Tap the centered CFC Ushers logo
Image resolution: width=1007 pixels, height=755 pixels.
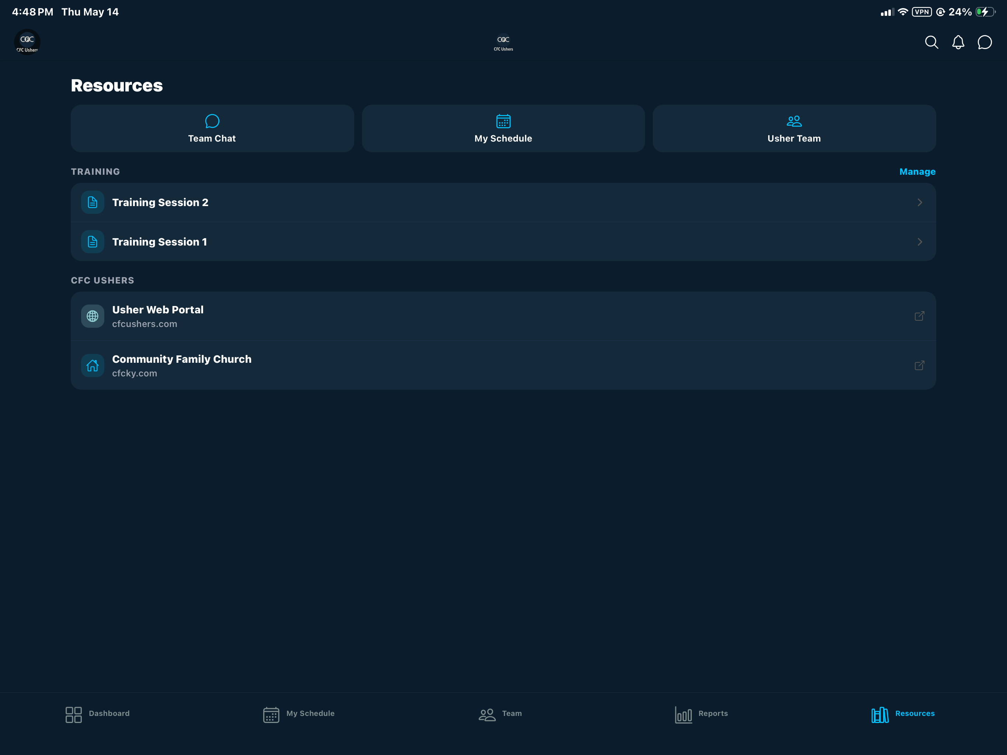pos(503,43)
